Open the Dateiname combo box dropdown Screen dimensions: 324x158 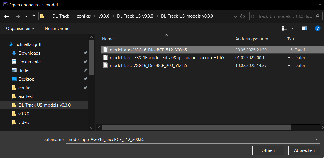coord(317,140)
